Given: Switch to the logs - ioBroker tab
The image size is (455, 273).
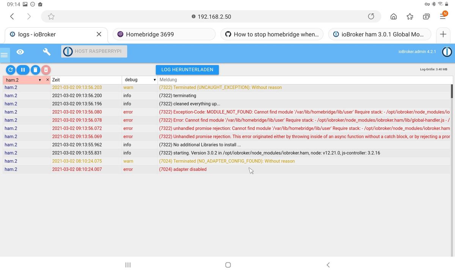Looking at the screenshot, I should click(56, 34).
